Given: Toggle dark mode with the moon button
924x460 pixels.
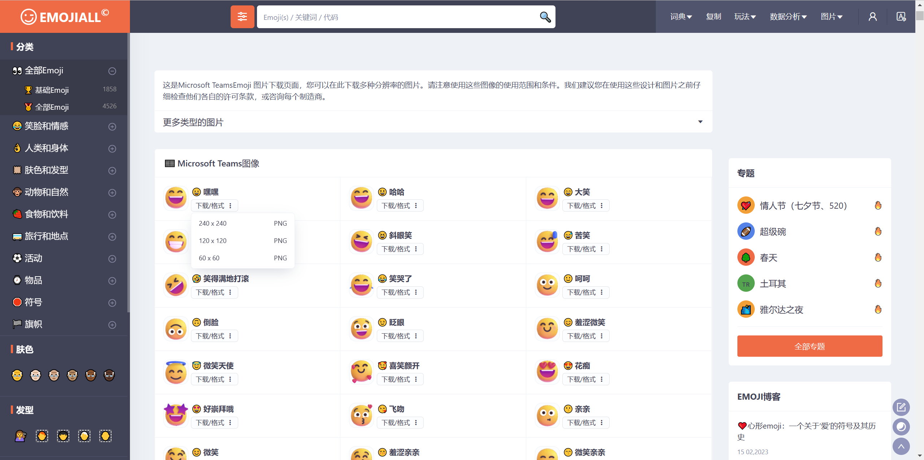Looking at the screenshot, I should tap(901, 427).
